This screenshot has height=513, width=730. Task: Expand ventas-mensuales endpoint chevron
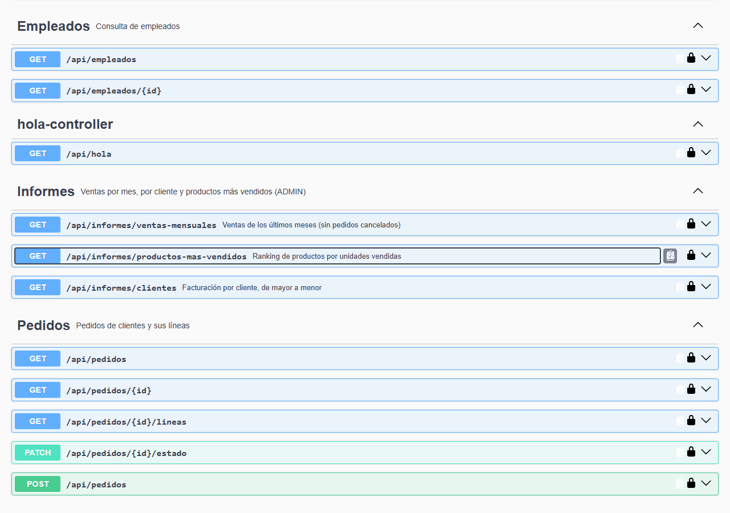coord(706,223)
